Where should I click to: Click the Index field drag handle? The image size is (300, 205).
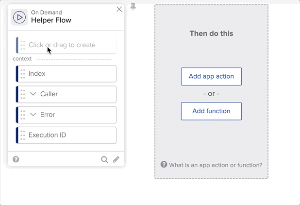coord(23,74)
